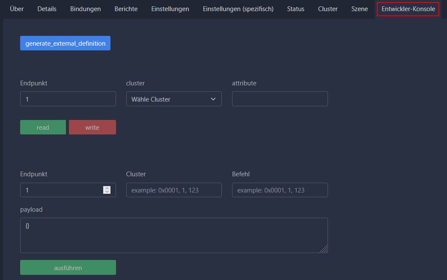Click the stepper arrows on lower Endpunkt
This screenshot has width=447, height=280.
click(107, 190)
